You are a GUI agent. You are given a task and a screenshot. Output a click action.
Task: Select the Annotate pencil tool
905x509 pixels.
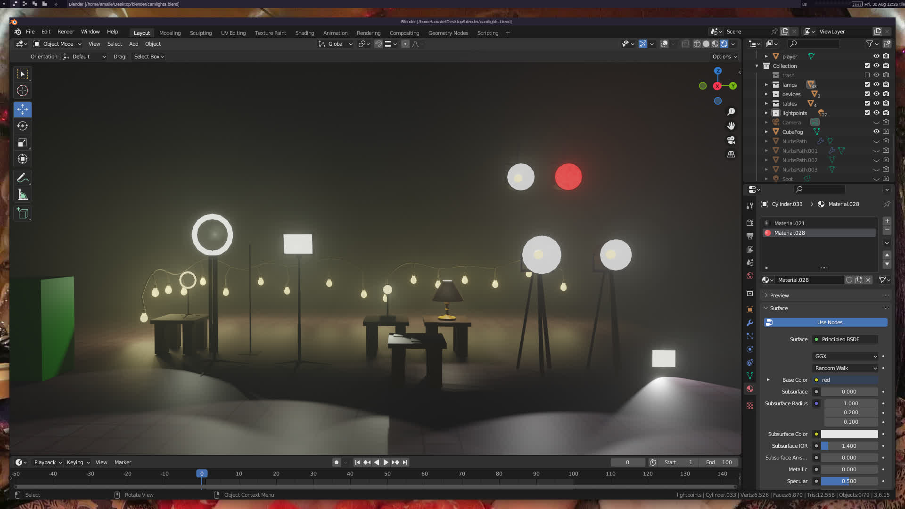[23, 178]
